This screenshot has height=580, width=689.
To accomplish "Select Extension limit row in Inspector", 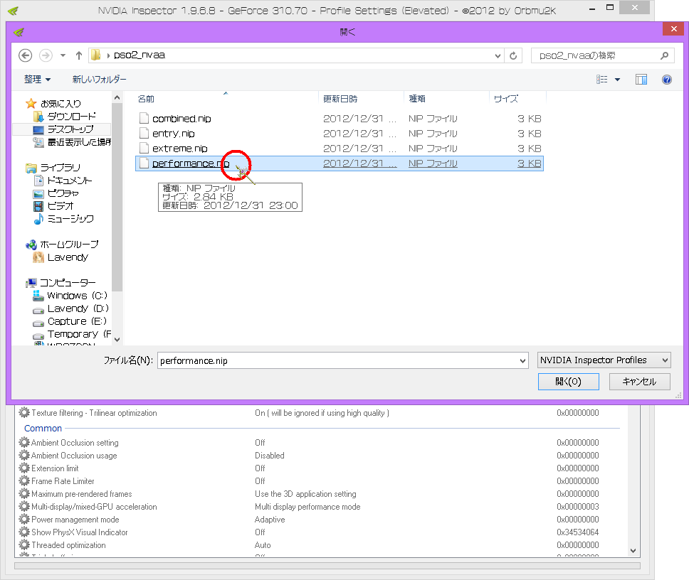I will pos(319,468).
